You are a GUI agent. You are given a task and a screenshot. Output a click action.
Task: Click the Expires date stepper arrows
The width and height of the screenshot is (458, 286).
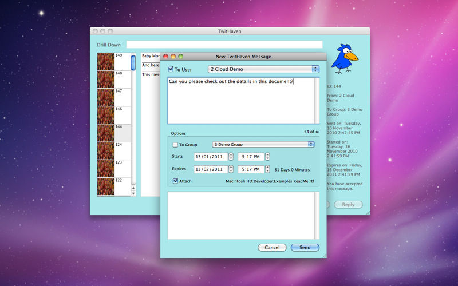[x=231, y=169]
